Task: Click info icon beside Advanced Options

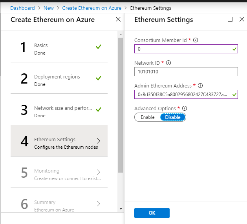Action: pos(185,108)
